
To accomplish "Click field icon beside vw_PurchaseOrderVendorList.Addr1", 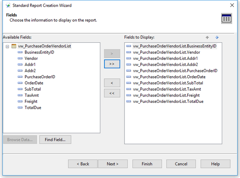I will point(128,58).
